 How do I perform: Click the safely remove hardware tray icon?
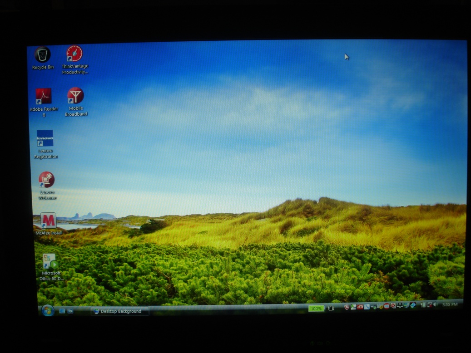pos(373,307)
